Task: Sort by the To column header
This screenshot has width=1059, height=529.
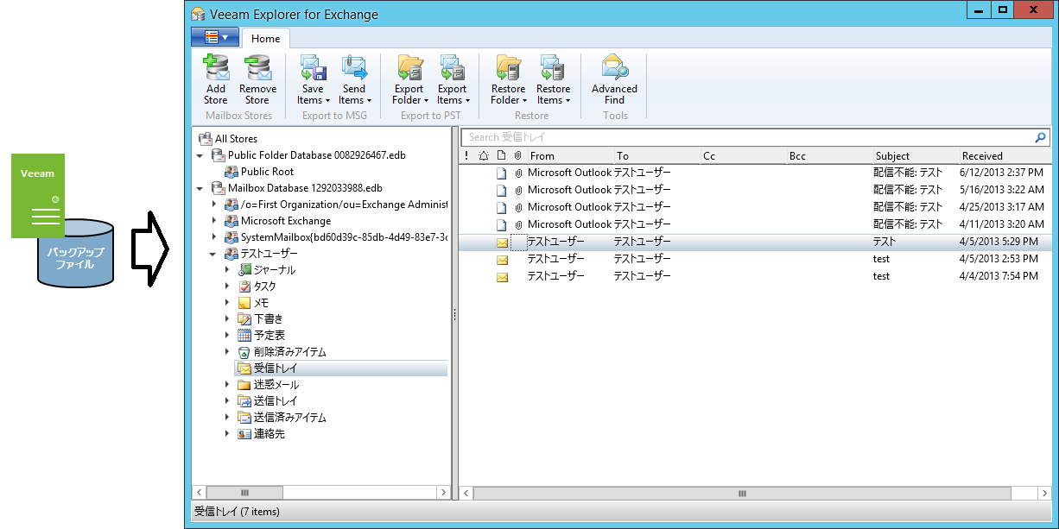Action: [x=656, y=156]
